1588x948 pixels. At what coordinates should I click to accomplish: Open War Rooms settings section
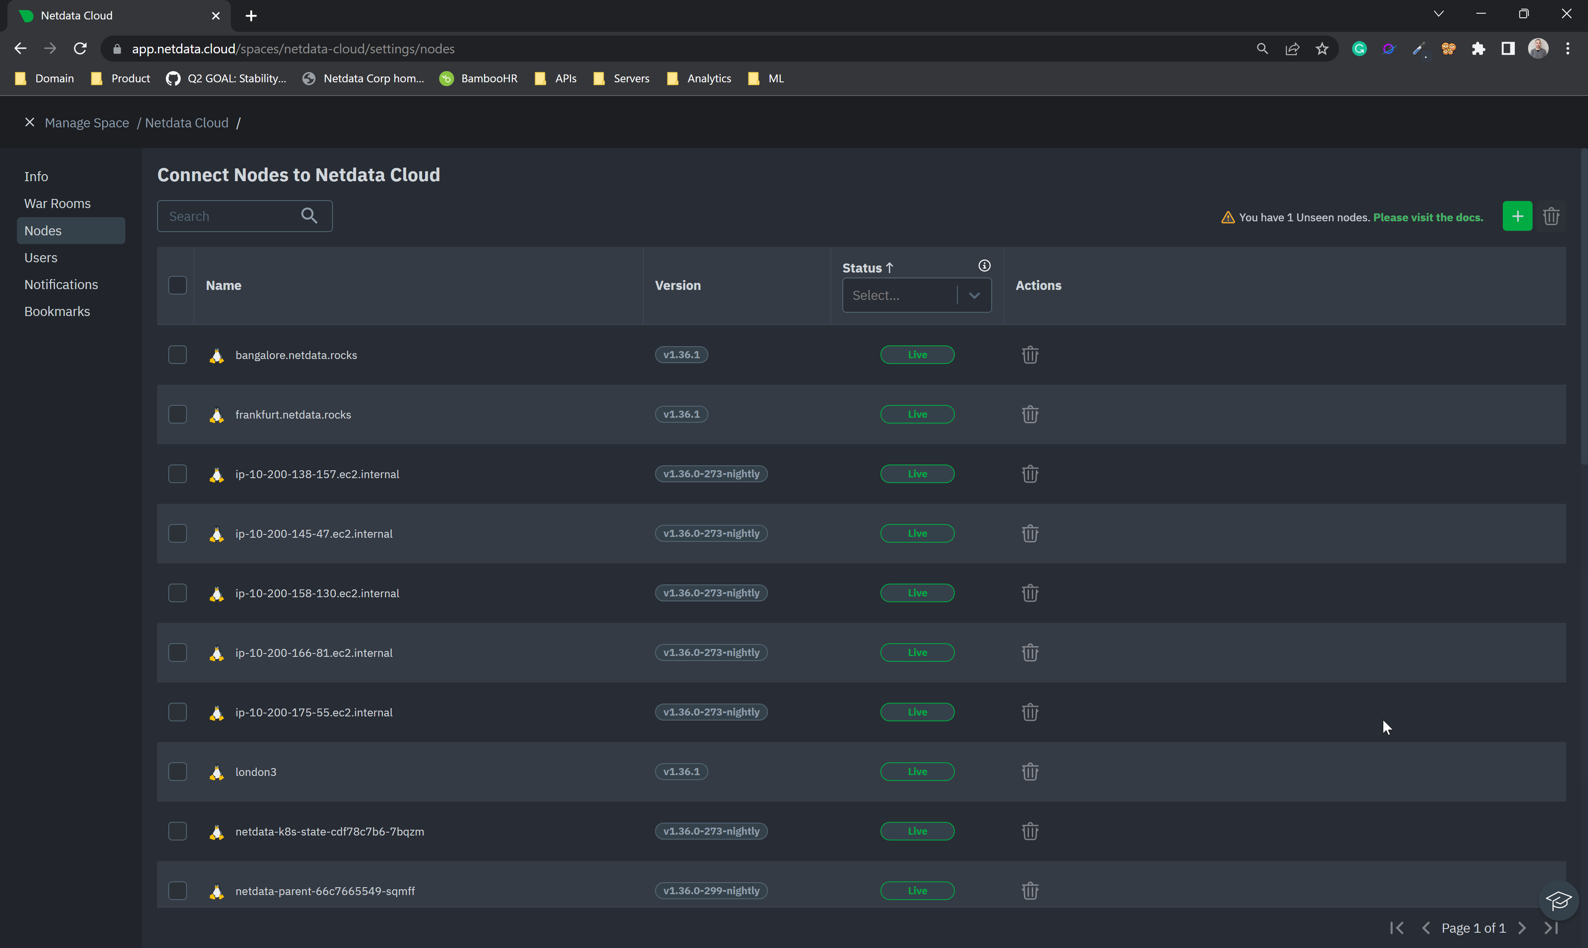pos(57,204)
